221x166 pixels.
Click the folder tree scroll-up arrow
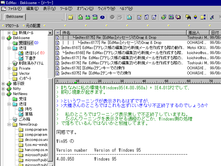(x=50, y=33)
